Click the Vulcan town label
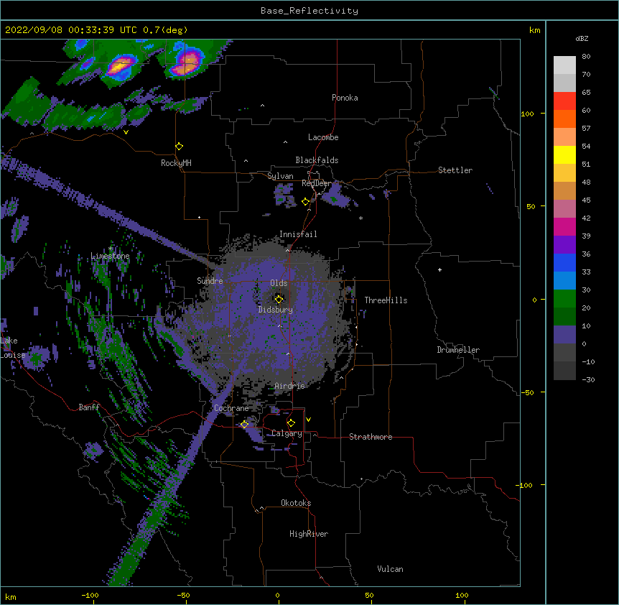The height and width of the screenshot is (605, 619). pyautogui.click(x=390, y=569)
